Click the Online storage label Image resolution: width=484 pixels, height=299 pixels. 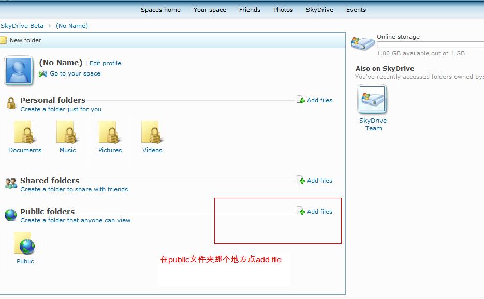398,37
